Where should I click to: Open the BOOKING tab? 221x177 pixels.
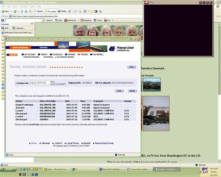point(70,55)
